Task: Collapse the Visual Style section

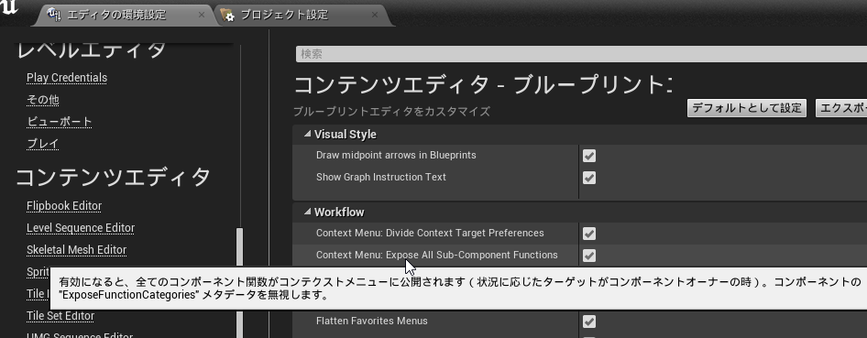Action: [x=307, y=135]
